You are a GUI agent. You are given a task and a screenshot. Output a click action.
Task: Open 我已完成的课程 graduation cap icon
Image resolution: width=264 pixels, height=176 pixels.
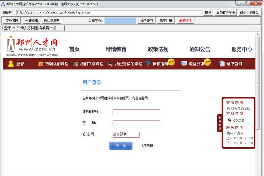tap(111, 64)
